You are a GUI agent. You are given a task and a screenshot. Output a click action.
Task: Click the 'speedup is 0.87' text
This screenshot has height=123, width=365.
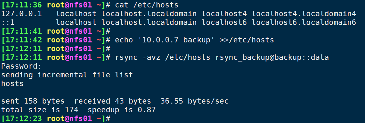click(122, 110)
